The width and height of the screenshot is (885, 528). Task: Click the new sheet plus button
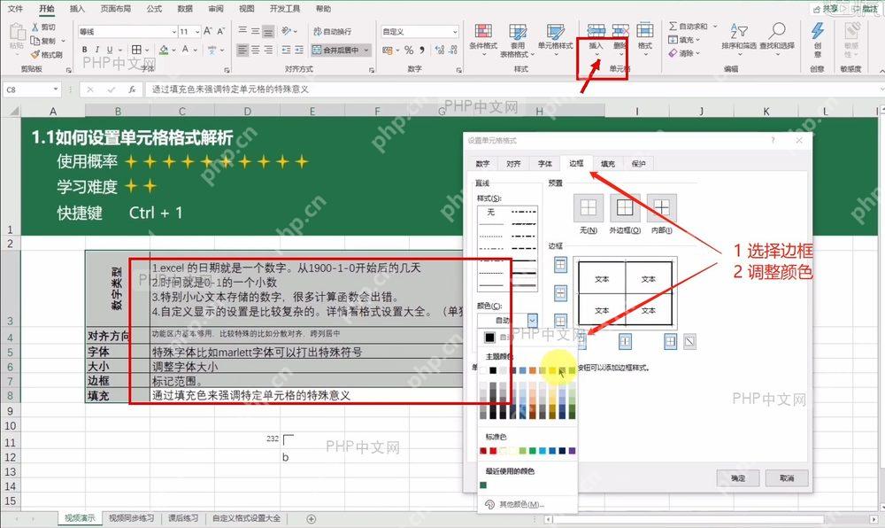pos(311,518)
